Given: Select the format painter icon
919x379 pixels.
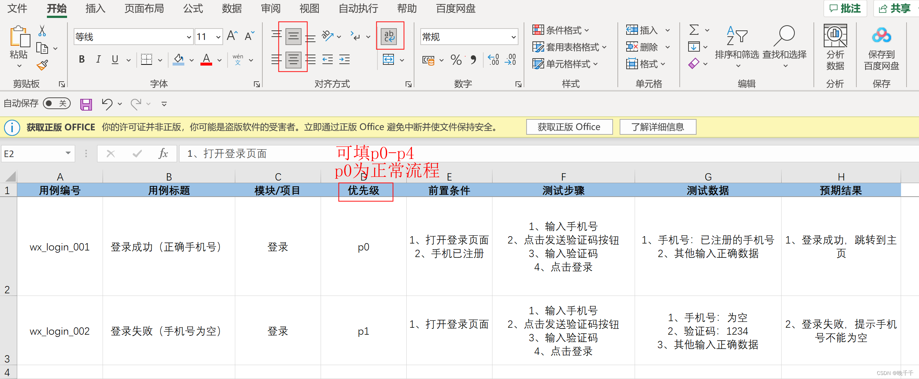Looking at the screenshot, I should pyautogui.click(x=41, y=64).
